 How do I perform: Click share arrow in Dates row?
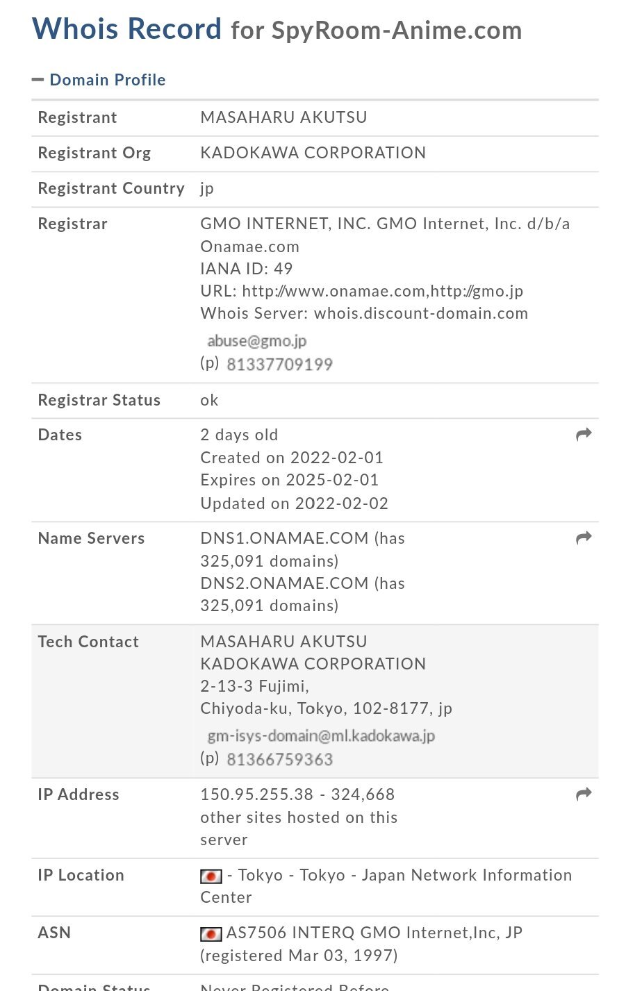click(584, 435)
